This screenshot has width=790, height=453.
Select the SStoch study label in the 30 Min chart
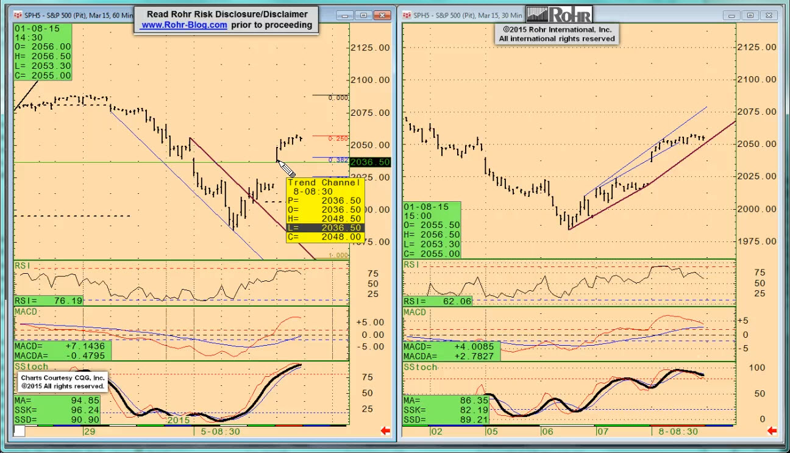[x=421, y=367]
